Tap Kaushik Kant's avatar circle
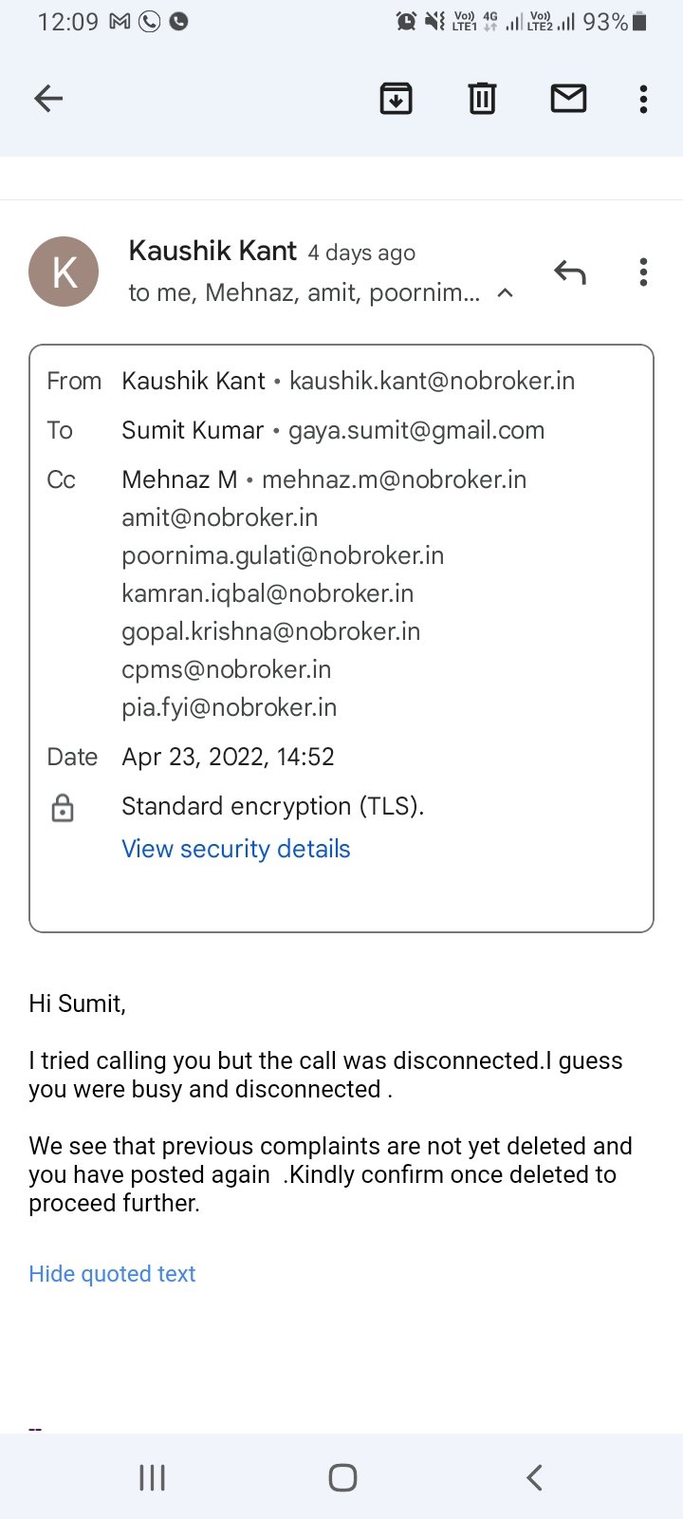The image size is (683, 1519). 64,272
